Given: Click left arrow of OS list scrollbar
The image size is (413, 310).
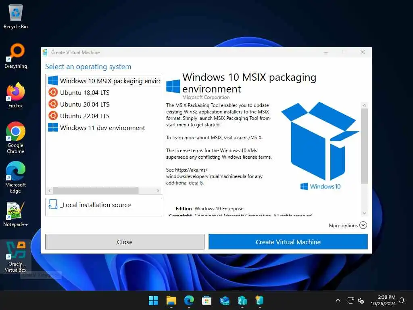Looking at the screenshot, I should [50, 191].
